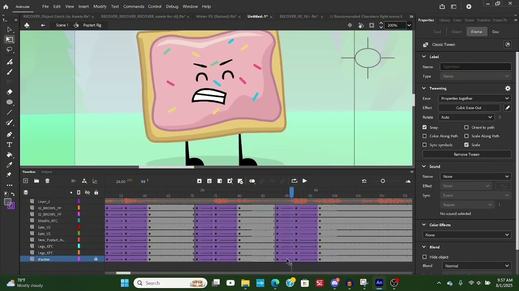Screen dimensions: 519x291
Task: Enable Orient to path checkbox
Action: pos(466,127)
